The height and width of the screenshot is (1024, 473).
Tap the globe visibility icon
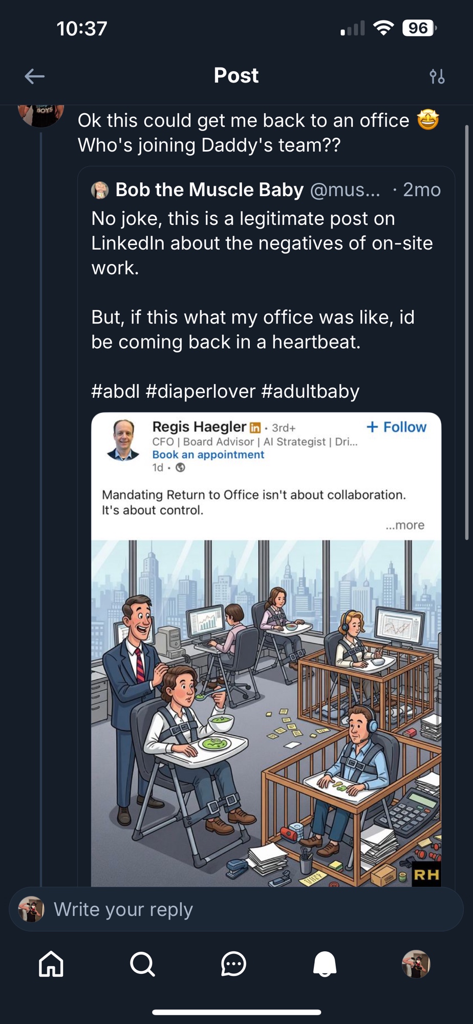(x=180, y=467)
